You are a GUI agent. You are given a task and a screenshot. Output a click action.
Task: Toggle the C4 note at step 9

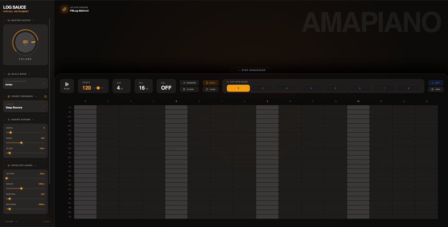(x=267, y=108)
